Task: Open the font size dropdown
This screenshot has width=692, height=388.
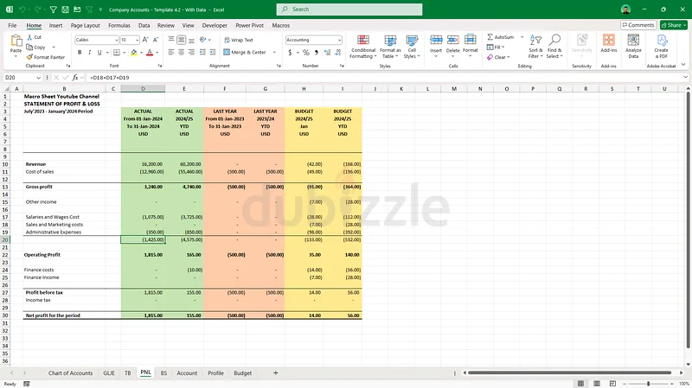Action: coord(138,40)
